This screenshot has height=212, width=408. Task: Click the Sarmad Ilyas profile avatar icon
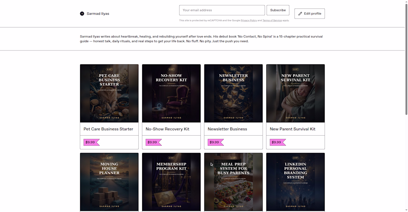82,13
